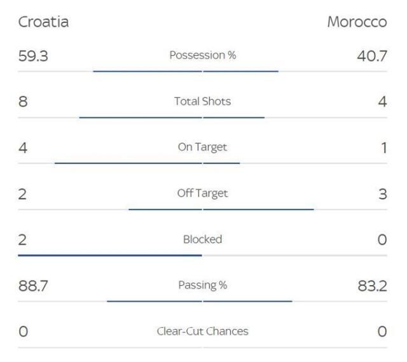Click the Croatia team name header

coord(43,22)
